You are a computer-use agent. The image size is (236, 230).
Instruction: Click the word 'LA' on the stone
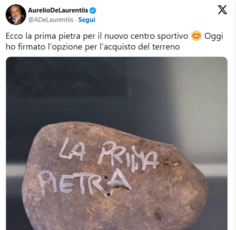(72, 149)
